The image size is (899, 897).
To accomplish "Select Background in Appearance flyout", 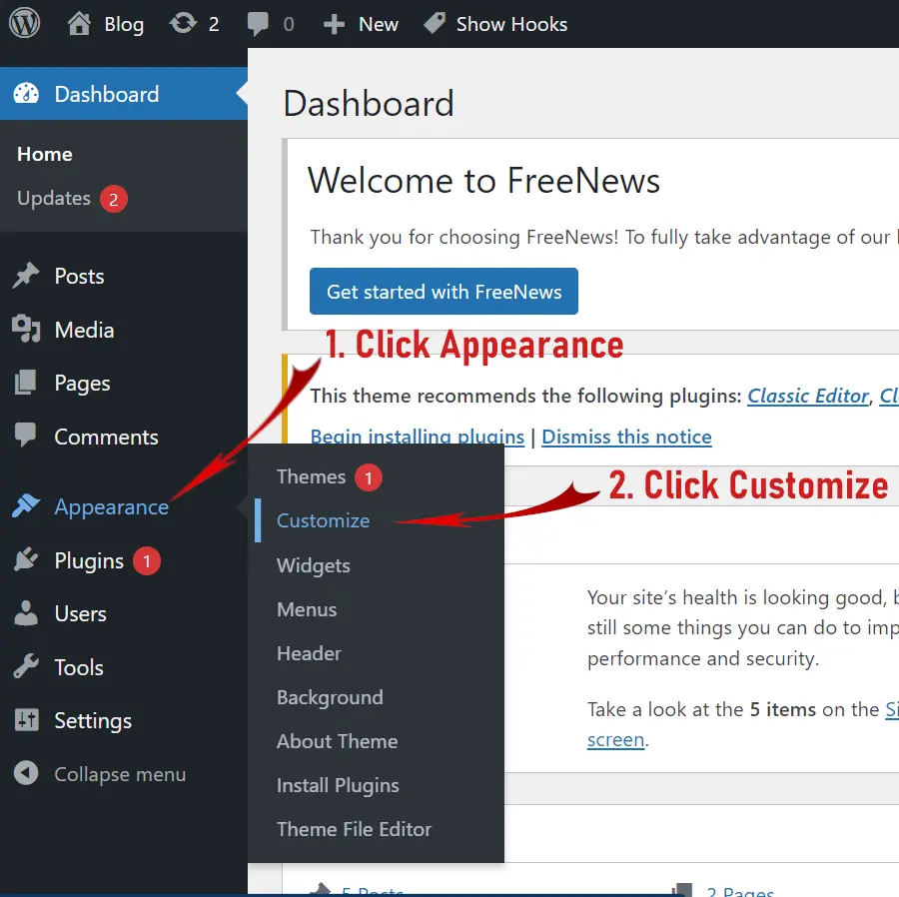I will coord(330,697).
